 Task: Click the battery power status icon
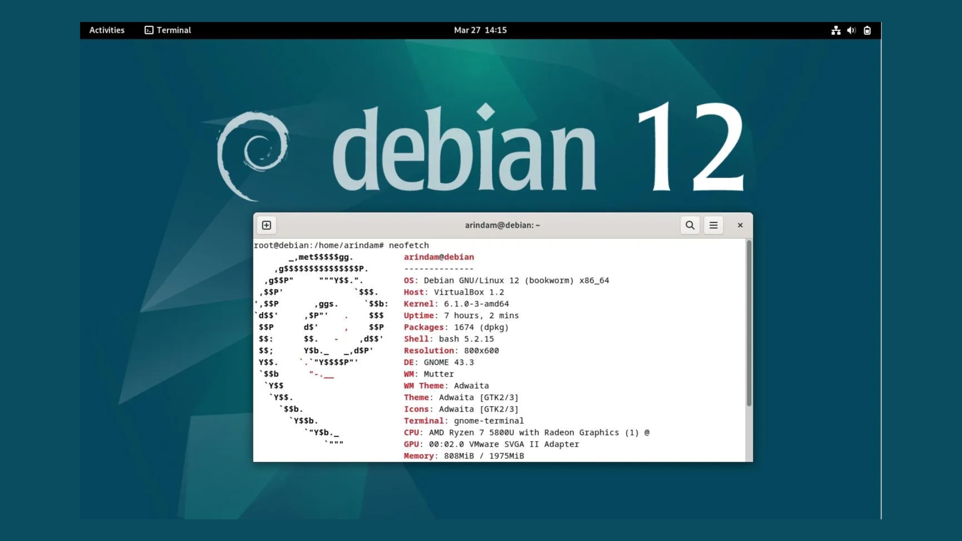(867, 30)
